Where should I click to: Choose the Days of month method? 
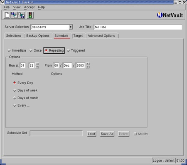point(26,98)
